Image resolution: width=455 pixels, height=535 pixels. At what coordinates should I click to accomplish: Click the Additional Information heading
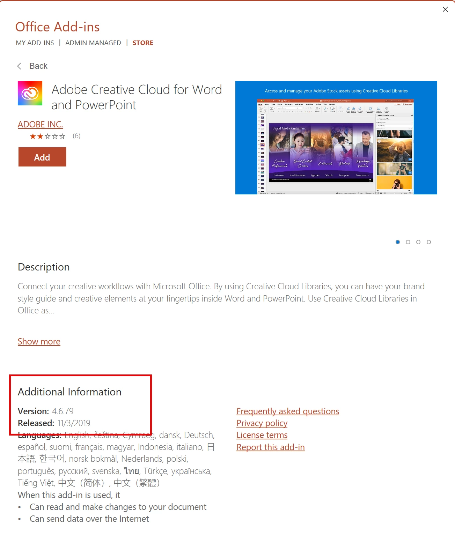click(x=69, y=392)
